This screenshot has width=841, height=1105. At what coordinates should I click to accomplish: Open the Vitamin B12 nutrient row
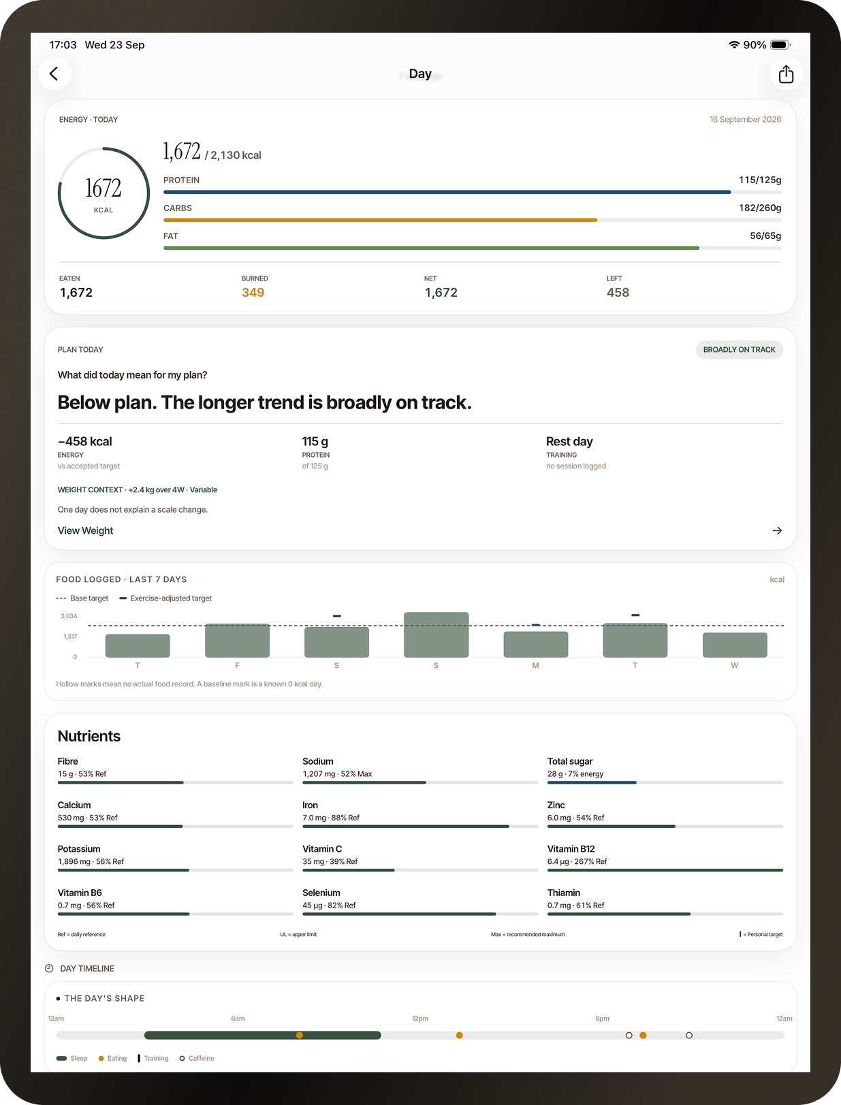(x=665, y=858)
